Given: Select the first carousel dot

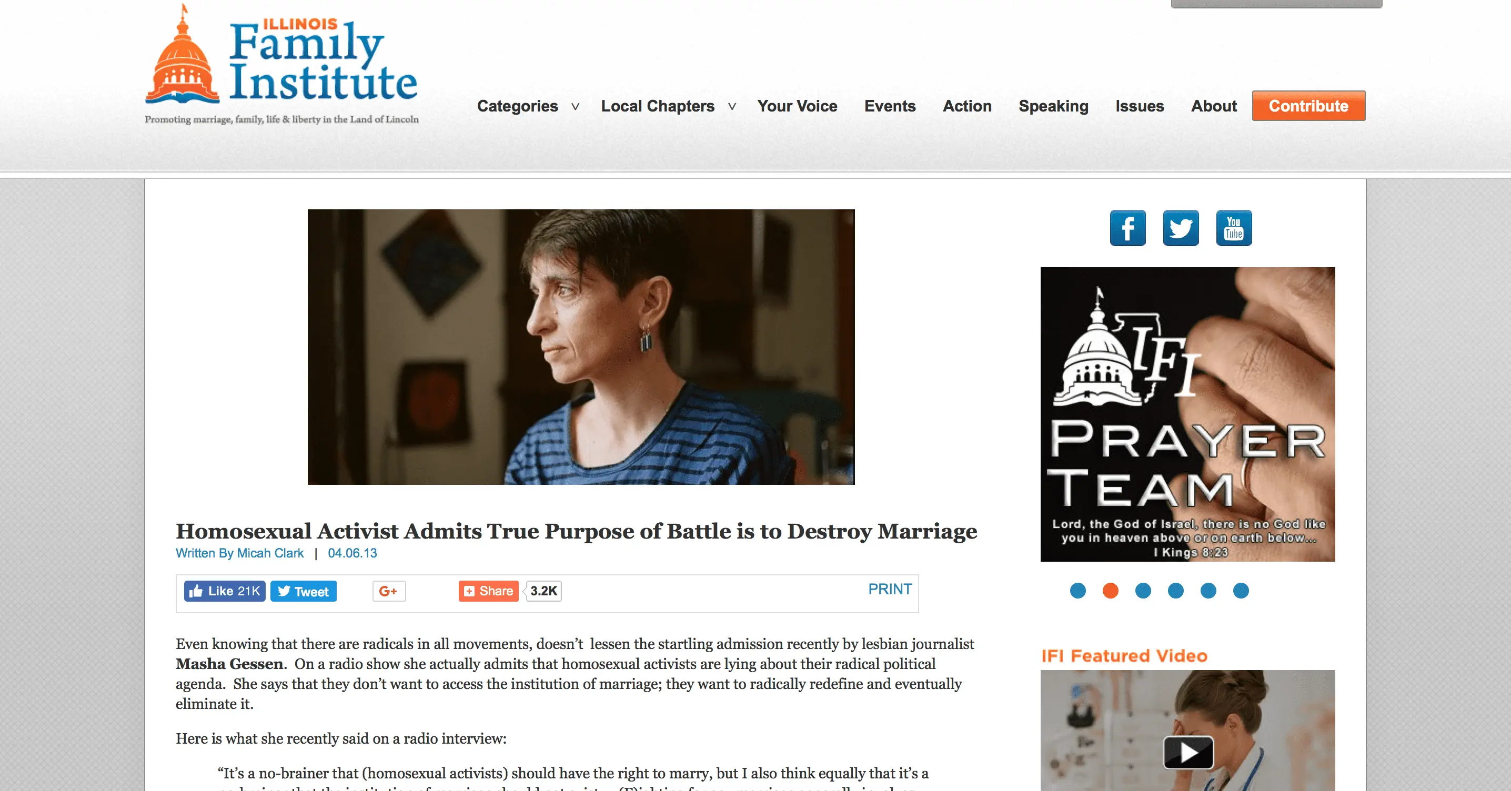Looking at the screenshot, I should [1078, 591].
